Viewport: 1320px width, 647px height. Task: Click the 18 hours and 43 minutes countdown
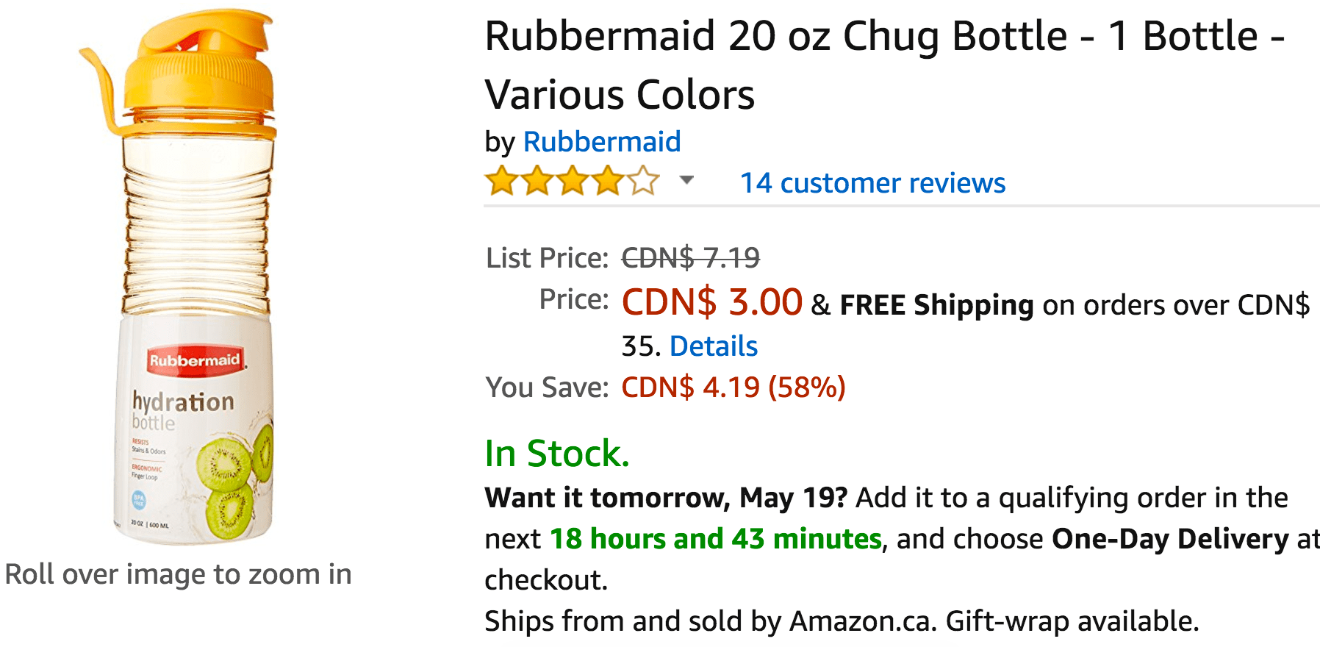click(x=715, y=539)
